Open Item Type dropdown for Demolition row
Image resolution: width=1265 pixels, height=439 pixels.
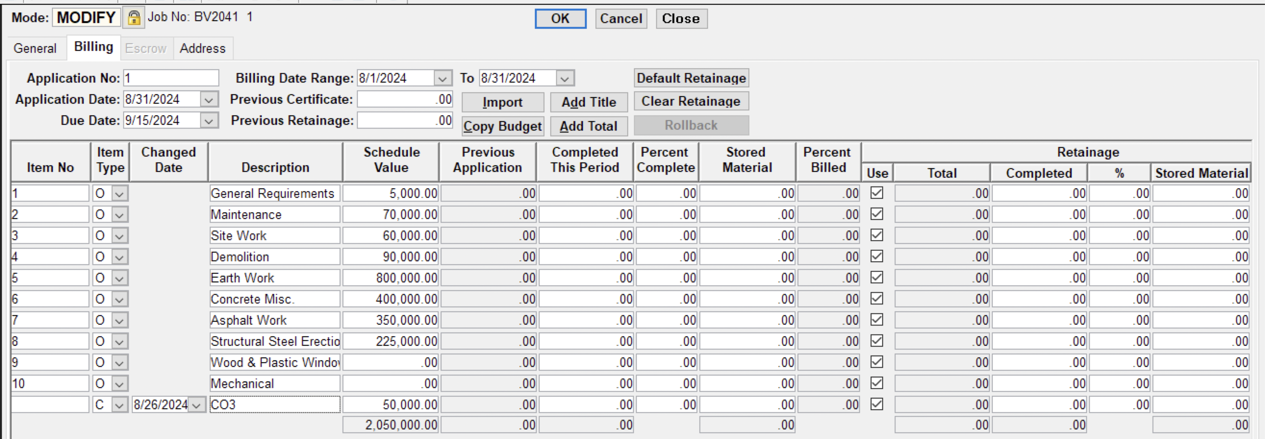click(x=119, y=257)
